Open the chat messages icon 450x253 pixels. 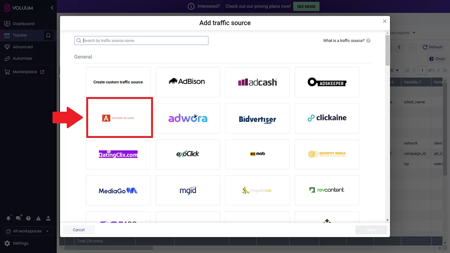click(18, 218)
